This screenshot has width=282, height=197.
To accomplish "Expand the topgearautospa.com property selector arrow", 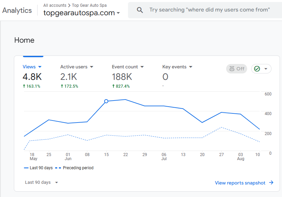I will (x=118, y=13).
